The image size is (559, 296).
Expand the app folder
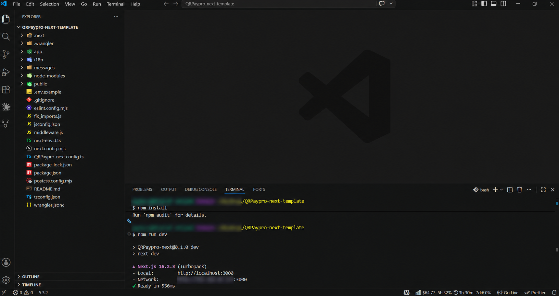tap(22, 51)
